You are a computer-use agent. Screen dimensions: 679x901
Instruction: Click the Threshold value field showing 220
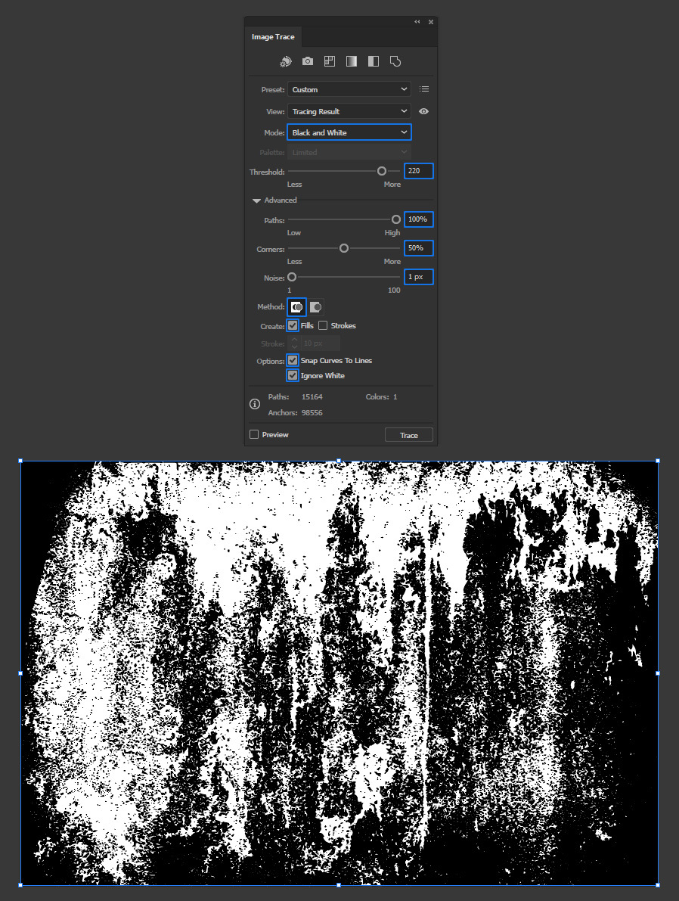click(419, 171)
